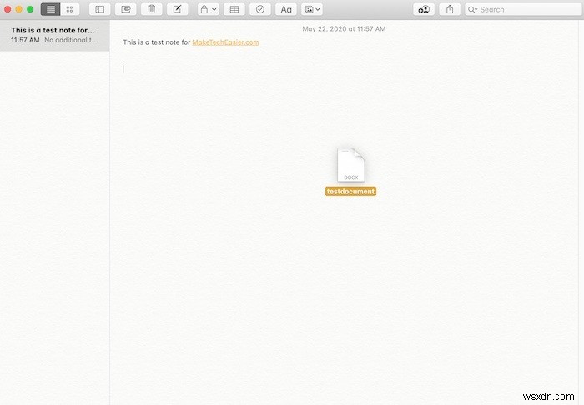The image size is (584, 405).
Task: Open the share menu
Action: point(450,9)
